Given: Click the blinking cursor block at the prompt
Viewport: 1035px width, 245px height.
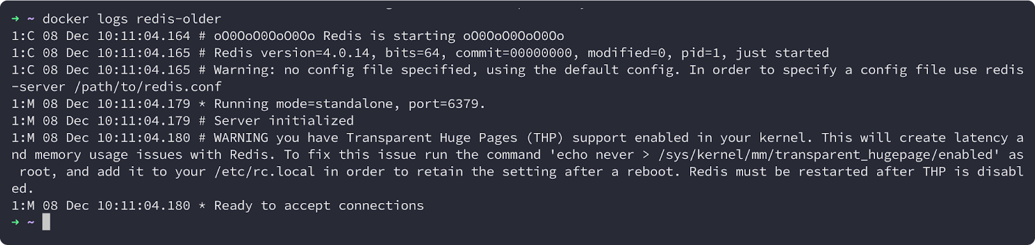Looking at the screenshot, I should point(46,222).
